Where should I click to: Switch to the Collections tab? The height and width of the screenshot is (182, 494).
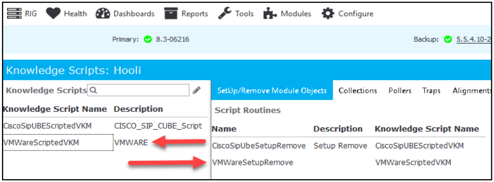(358, 91)
